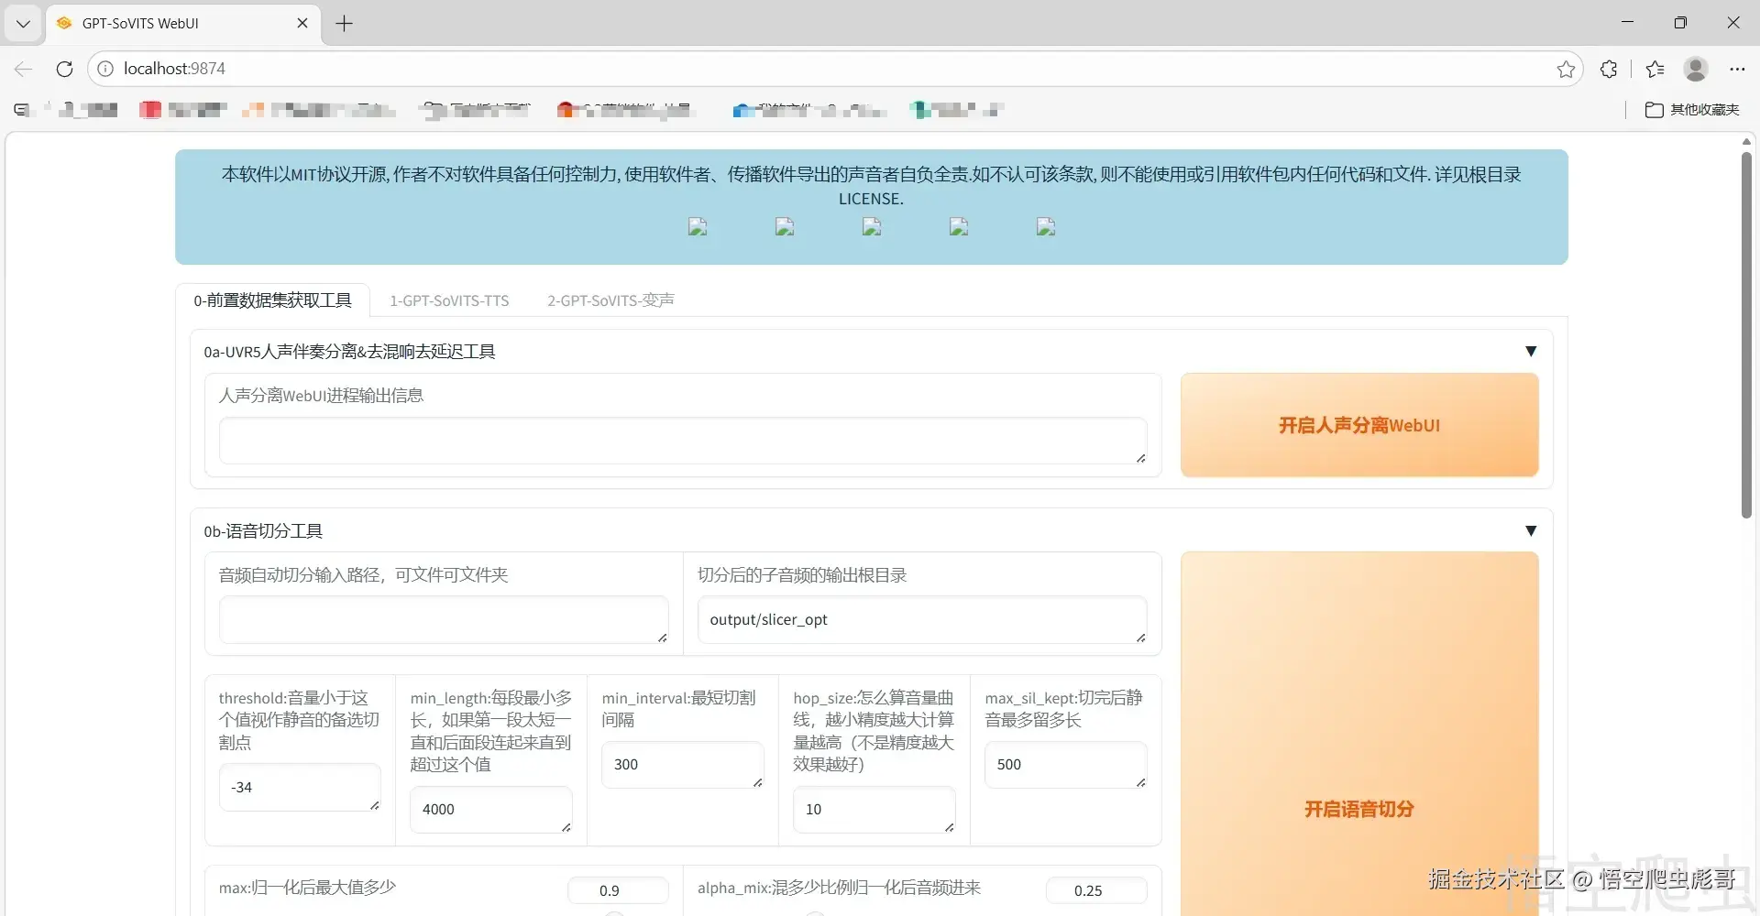Open the favorites list icon
Screen dimensions: 1760x916
tap(1655, 69)
